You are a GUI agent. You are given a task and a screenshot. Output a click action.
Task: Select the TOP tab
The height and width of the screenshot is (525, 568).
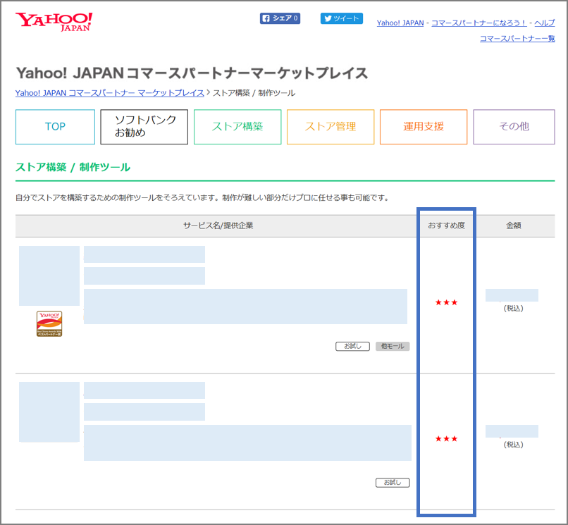[x=55, y=127]
